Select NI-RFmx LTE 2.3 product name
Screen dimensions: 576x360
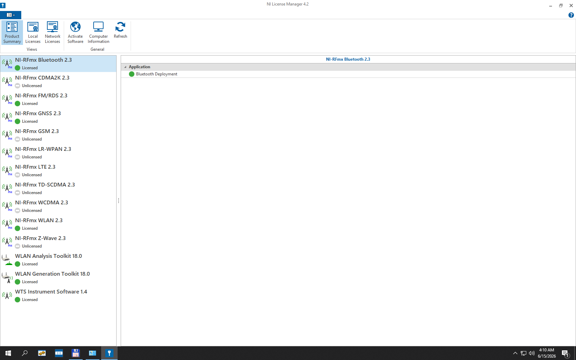point(35,167)
